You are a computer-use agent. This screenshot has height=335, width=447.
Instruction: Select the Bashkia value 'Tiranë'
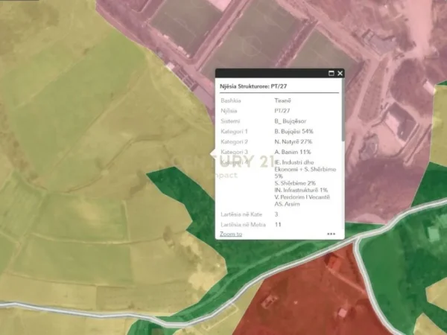click(282, 100)
